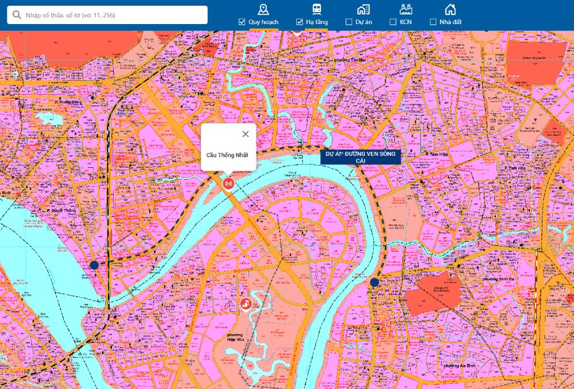
Task: Tick the KCN checkbox
Action: point(393,22)
